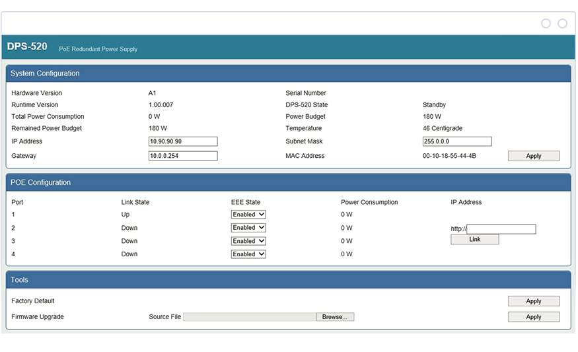Screen dimensions: 578x352
Task: Open EEE State dropdown for port 1
Action: (248, 215)
